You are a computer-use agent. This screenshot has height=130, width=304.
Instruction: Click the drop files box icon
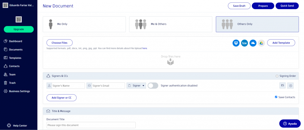[170, 62]
